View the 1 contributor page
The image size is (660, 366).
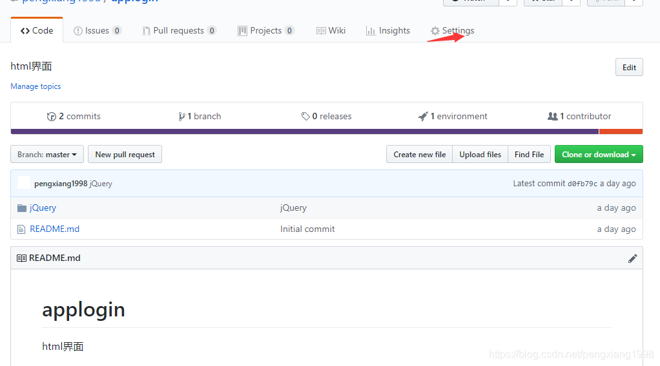tap(579, 117)
